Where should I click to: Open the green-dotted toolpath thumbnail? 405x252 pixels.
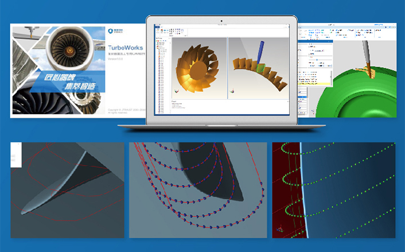click(x=333, y=190)
